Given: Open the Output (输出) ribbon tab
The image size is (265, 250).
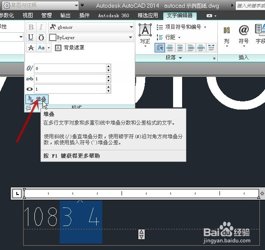Looking at the screenshot, I should 65,15.
